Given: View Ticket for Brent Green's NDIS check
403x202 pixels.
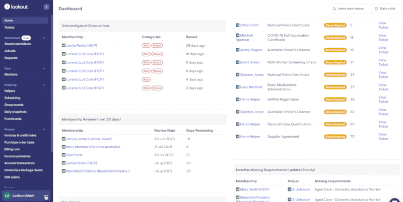Looking at the screenshot, I should pyautogui.click(x=383, y=65).
